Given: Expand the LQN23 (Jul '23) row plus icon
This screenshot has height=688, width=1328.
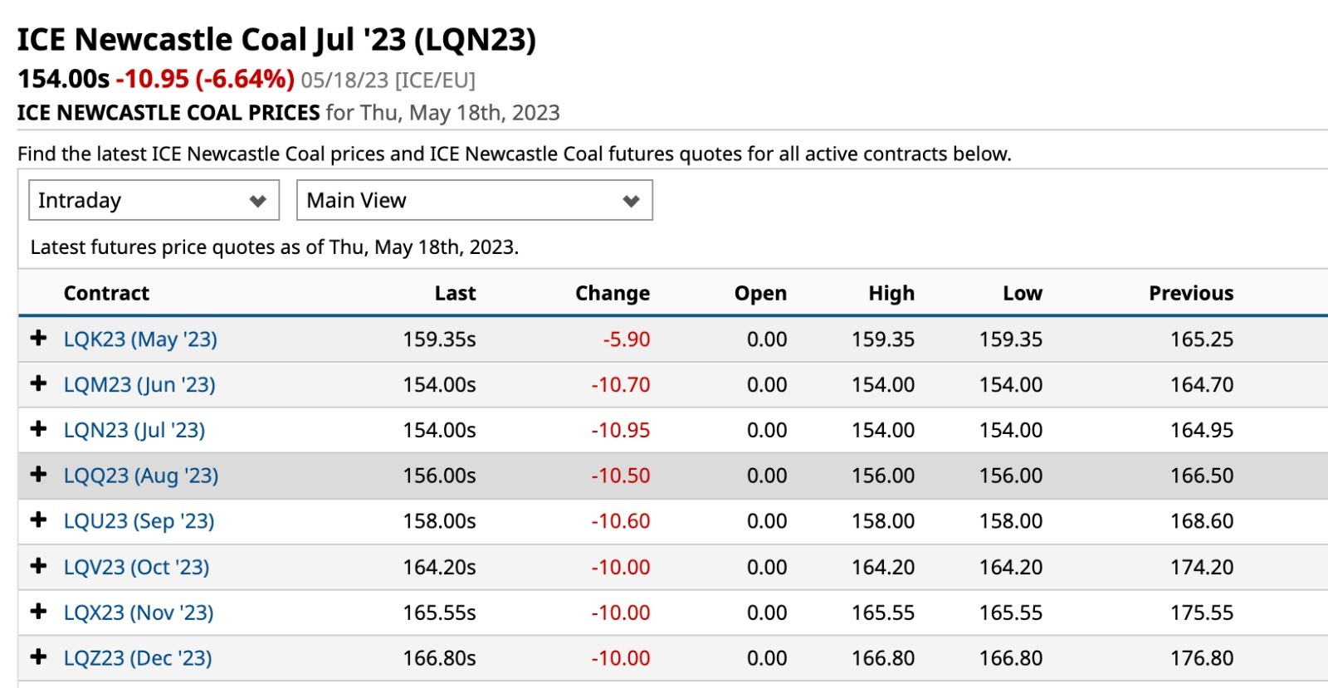Looking at the screenshot, I should pyautogui.click(x=38, y=429).
